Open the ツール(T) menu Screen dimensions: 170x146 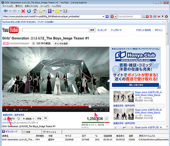(45, 6)
